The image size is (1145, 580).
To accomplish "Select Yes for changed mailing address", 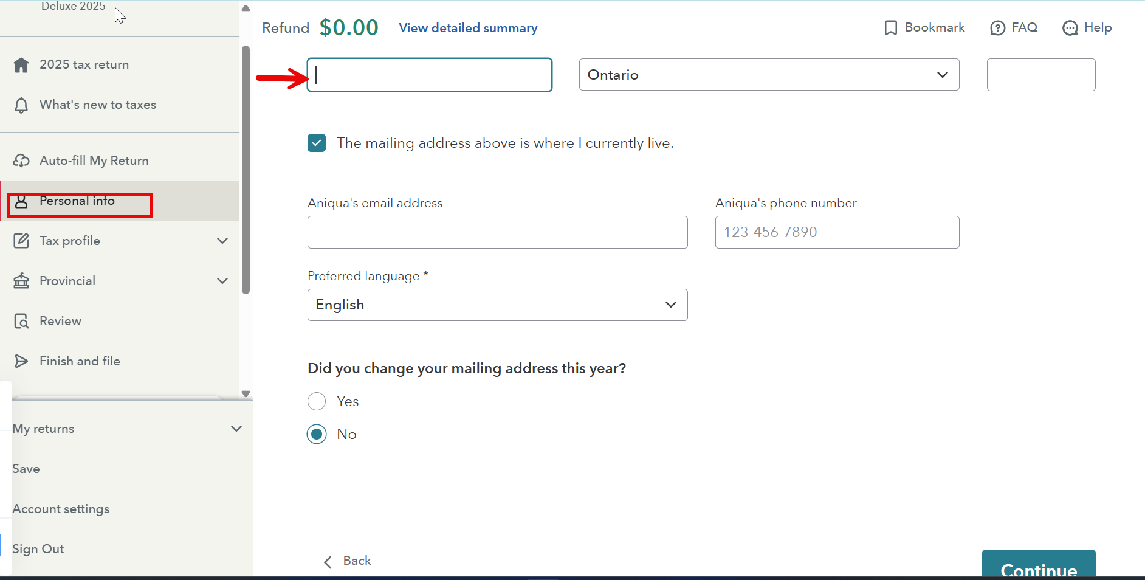I will (317, 401).
